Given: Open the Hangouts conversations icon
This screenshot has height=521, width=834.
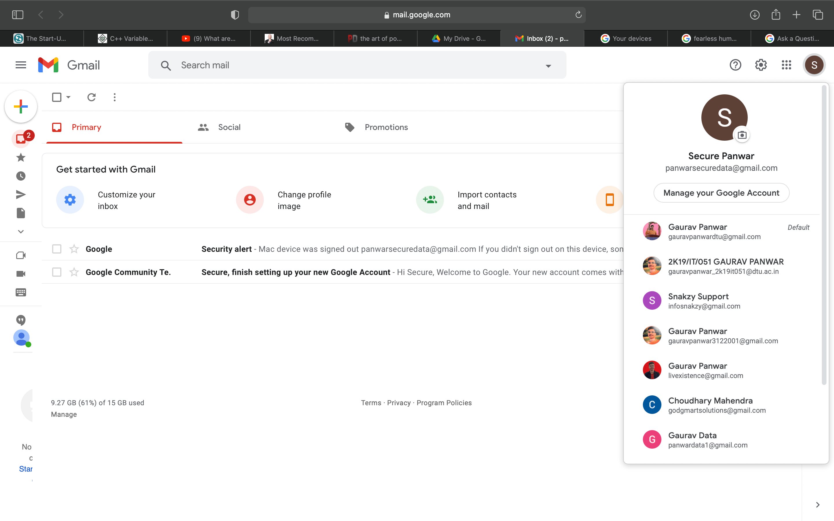Looking at the screenshot, I should 21,320.
